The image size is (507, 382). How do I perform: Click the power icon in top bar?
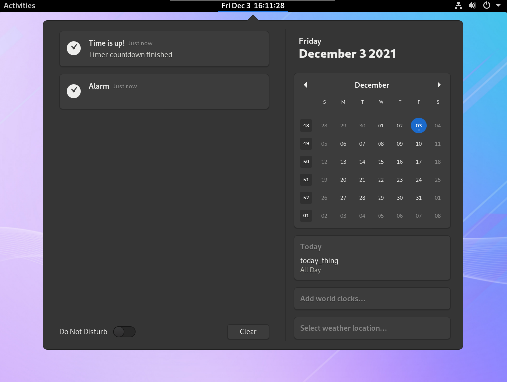[487, 6]
